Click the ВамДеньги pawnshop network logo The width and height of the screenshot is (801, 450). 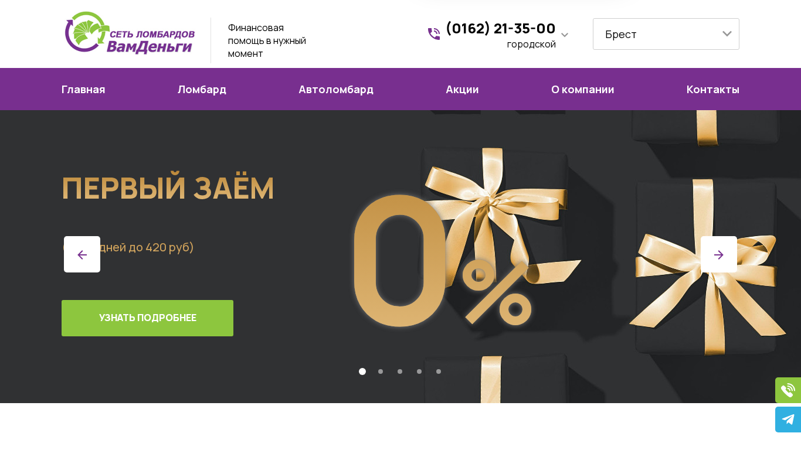pyautogui.click(x=130, y=33)
